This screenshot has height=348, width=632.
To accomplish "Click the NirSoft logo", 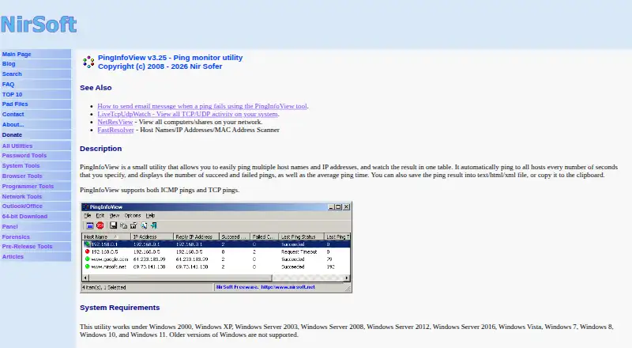I will coord(39,25).
